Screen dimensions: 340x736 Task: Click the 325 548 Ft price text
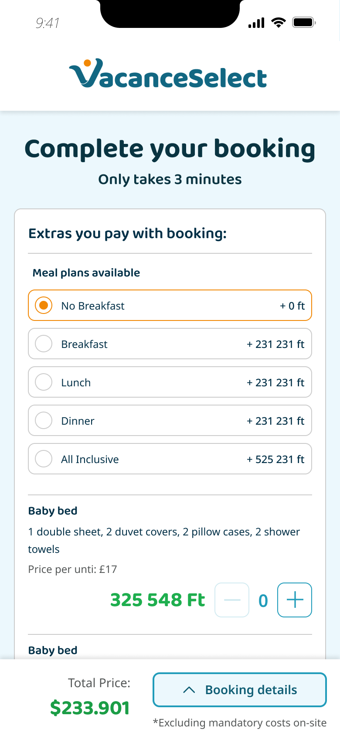[157, 600]
